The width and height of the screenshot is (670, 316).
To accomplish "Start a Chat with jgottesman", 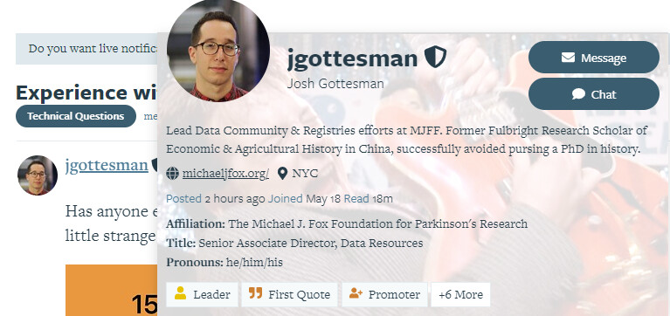I will [593, 94].
